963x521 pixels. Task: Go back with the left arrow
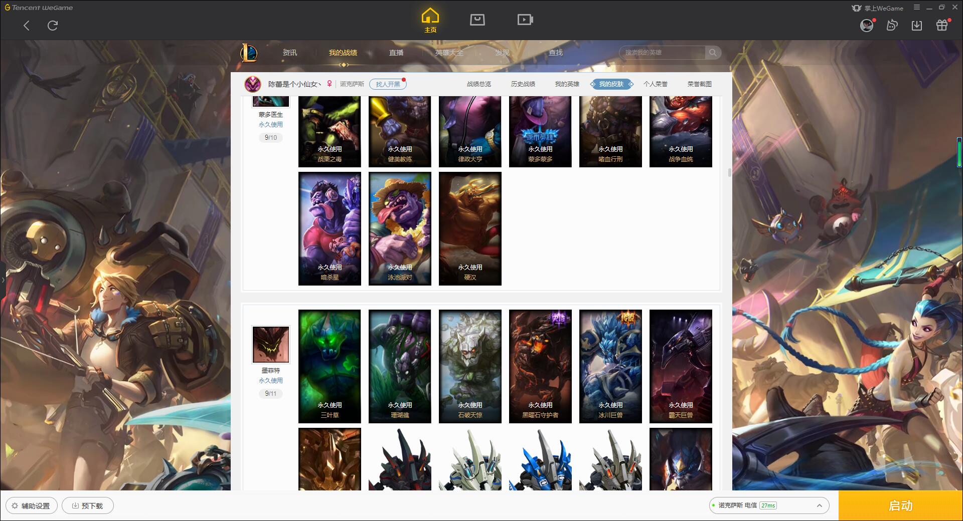[x=27, y=26]
